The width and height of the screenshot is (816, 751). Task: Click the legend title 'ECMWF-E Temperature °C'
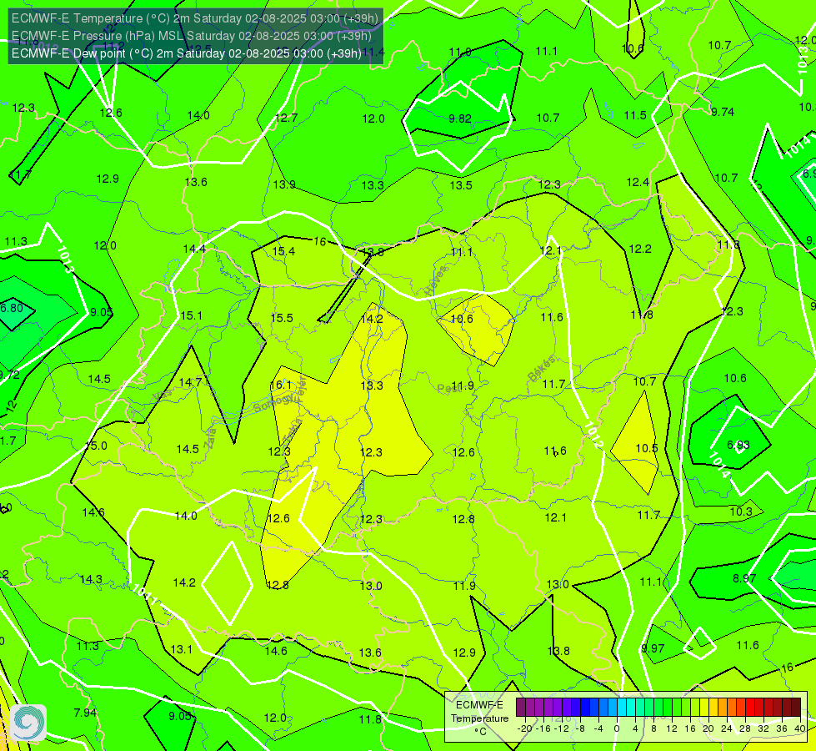tap(479, 718)
